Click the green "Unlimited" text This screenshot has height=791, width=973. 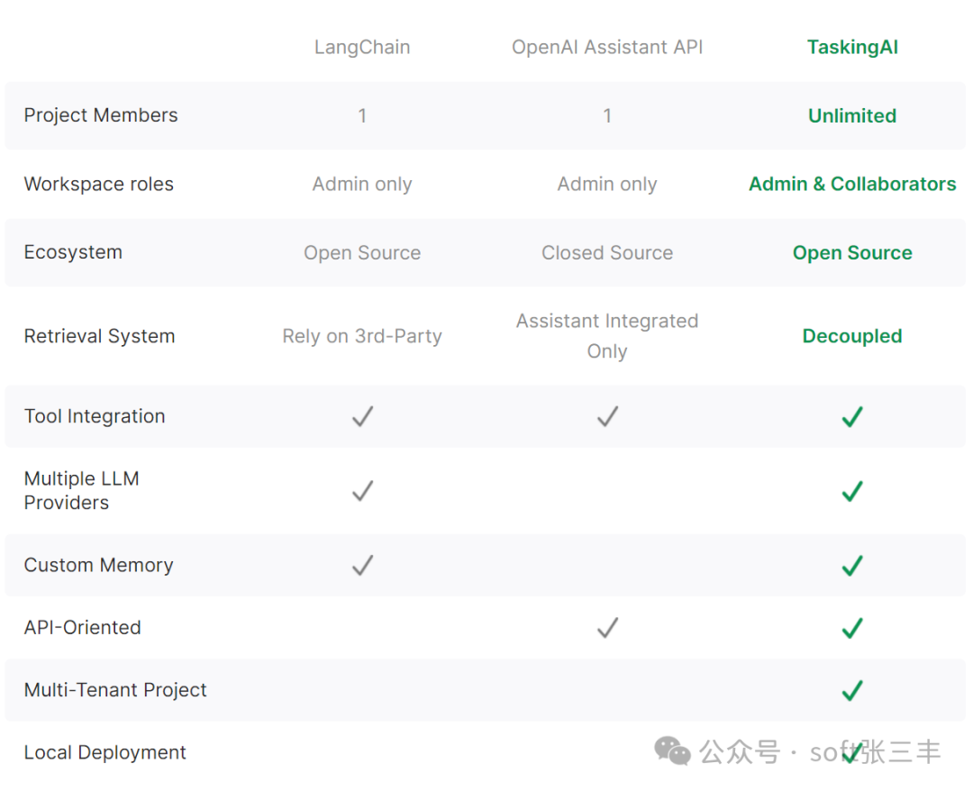pyautogui.click(x=852, y=116)
